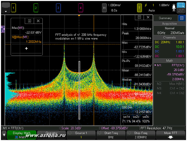
Task: Click the Normal acquisition mode label
Action: pyautogui.click(x=169, y=28)
